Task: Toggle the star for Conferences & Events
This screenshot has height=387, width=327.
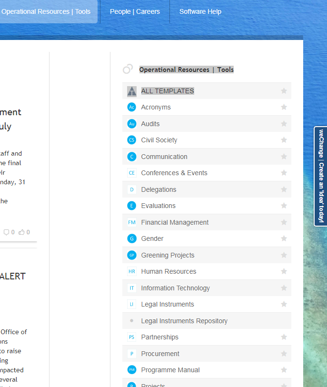Action: 284,172
